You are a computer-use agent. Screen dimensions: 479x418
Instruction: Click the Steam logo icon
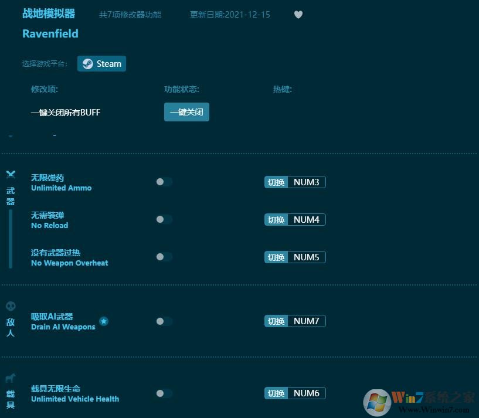[x=88, y=63]
